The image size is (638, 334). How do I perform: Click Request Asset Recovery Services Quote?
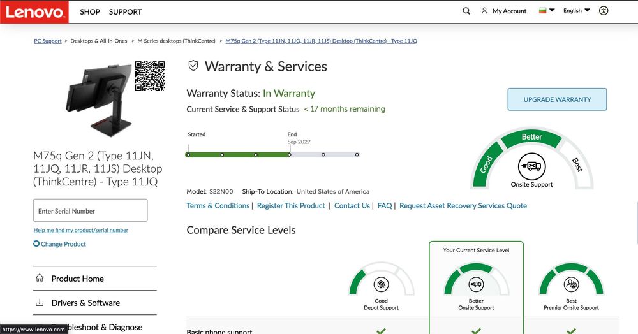coord(463,206)
